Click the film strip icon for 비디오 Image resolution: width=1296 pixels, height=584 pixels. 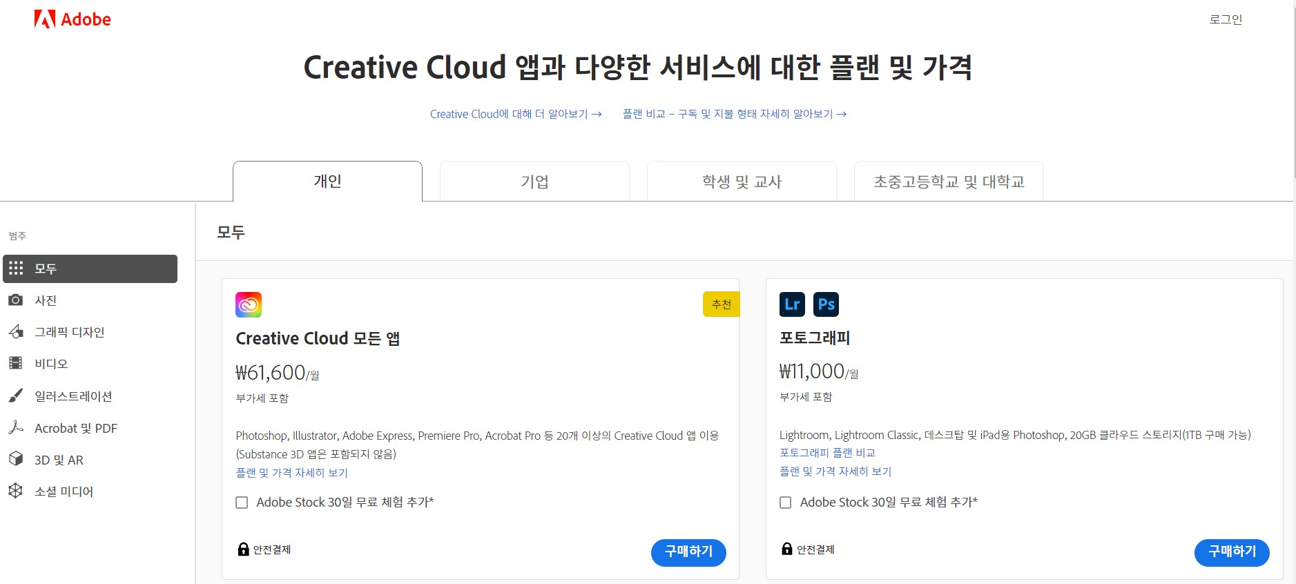[16, 363]
